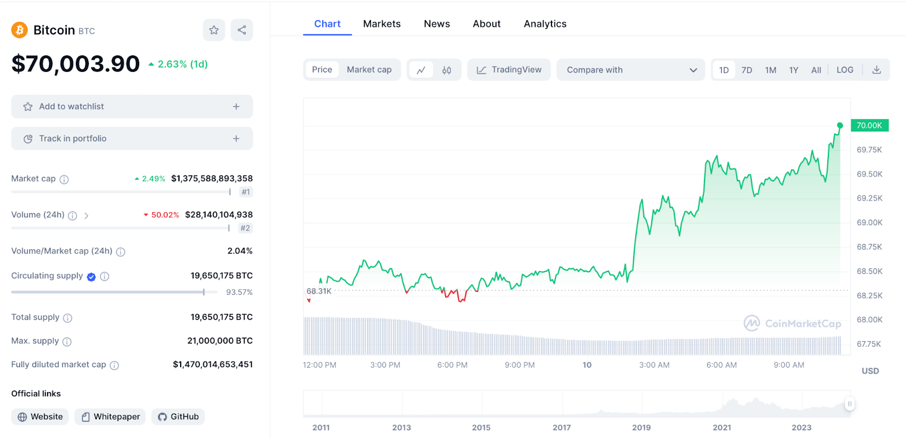906x438 pixels.
Task: Click the $1,375,588,893,358 market cap value
Action: pos(212,178)
